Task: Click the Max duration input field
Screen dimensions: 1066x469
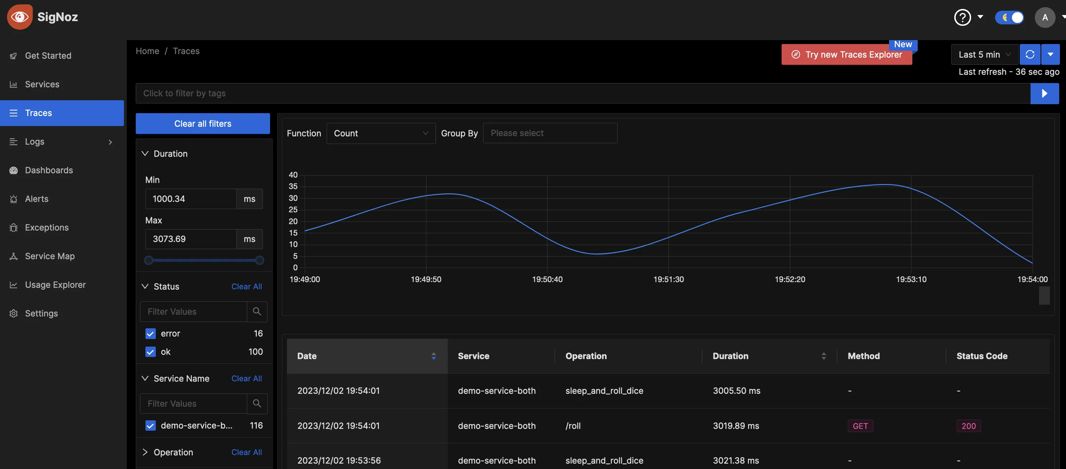Action: pyautogui.click(x=191, y=239)
